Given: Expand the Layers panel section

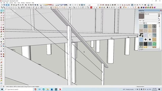Looking at the screenshot, I should (x=139, y=49).
